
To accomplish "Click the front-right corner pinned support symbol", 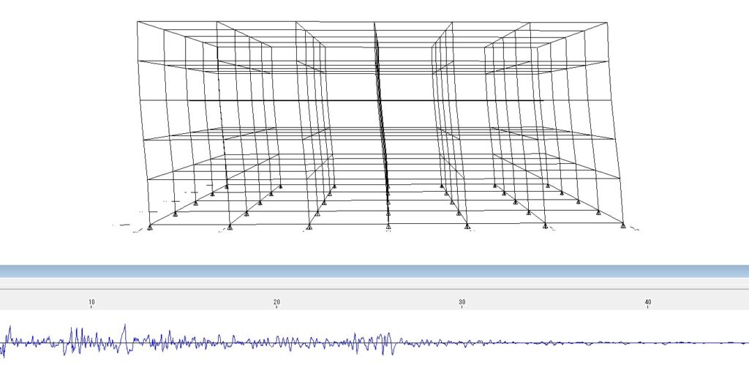I will pos(623,227).
